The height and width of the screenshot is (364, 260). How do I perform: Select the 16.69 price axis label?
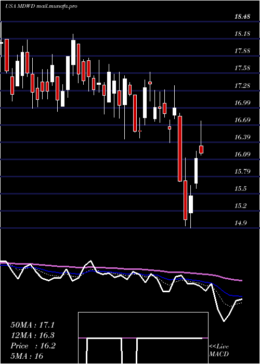pos(242,120)
